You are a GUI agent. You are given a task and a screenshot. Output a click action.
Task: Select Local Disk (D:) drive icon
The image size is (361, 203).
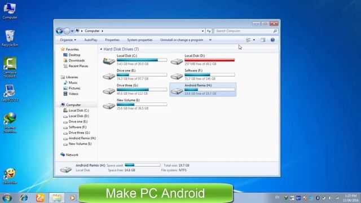click(177, 61)
